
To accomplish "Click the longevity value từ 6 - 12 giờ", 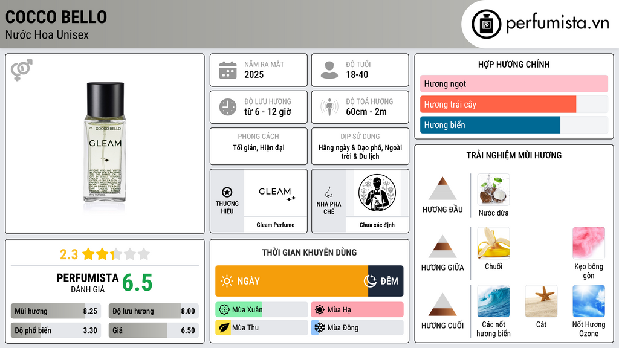I will tap(268, 112).
